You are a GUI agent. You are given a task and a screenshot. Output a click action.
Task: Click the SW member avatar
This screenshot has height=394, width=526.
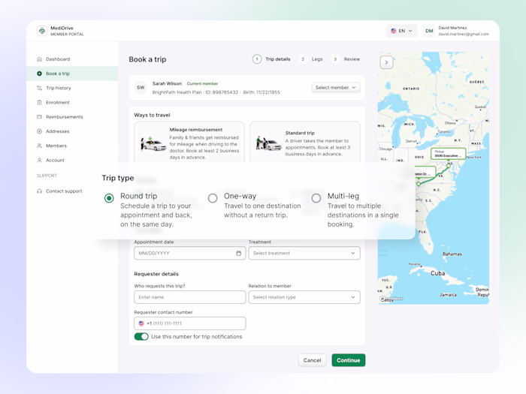pos(141,88)
